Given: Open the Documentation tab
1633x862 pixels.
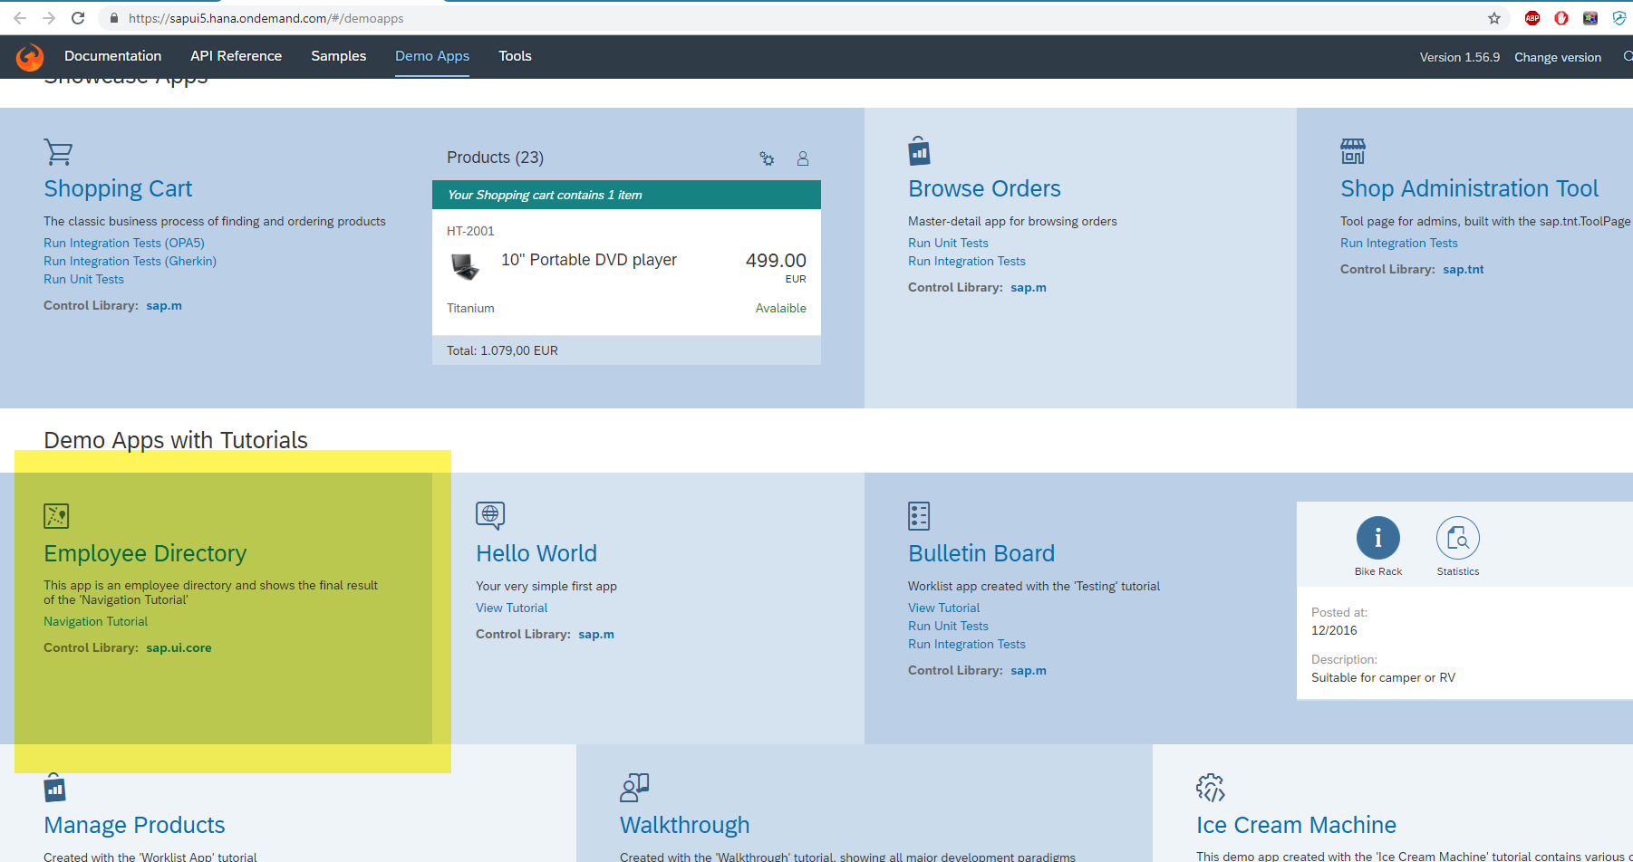Looking at the screenshot, I should pos(113,56).
